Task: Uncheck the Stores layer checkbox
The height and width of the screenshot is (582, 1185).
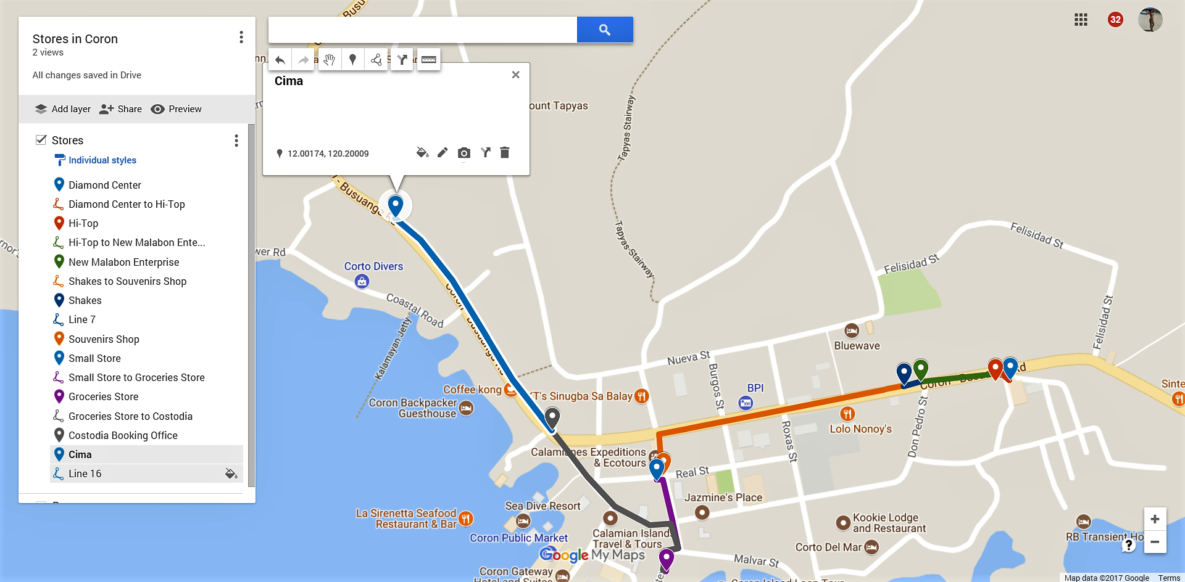Action: click(x=41, y=140)
